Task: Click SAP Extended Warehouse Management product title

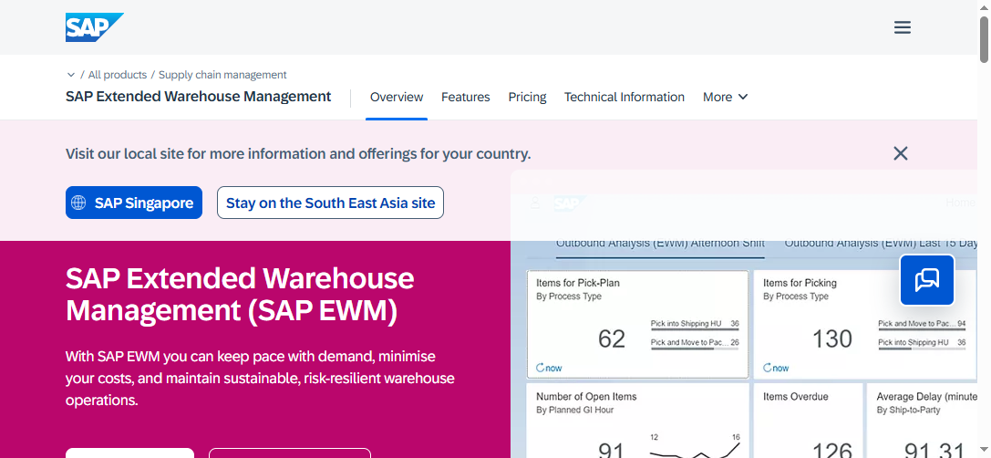Action: [x=199, y=96]
